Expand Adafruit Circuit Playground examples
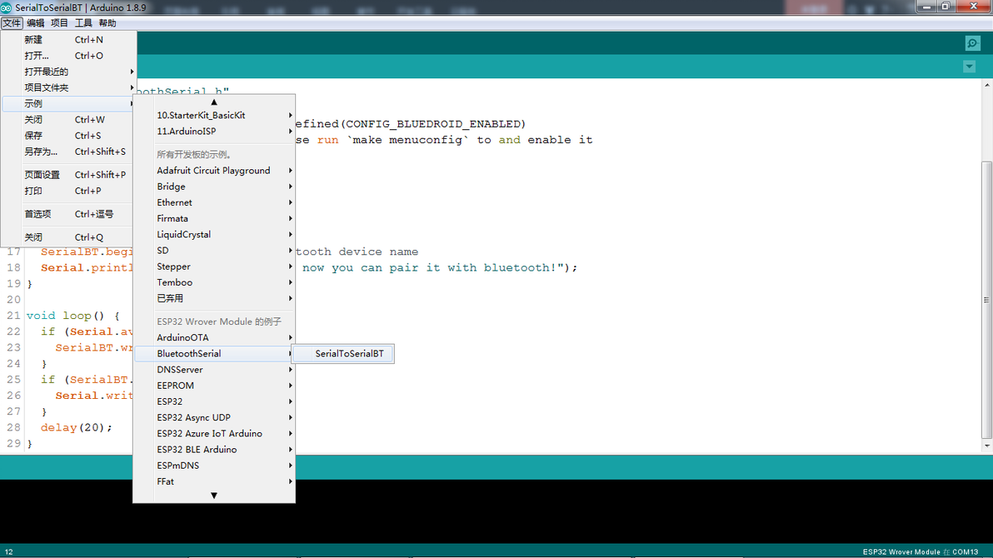 click(x=214, y=171)
